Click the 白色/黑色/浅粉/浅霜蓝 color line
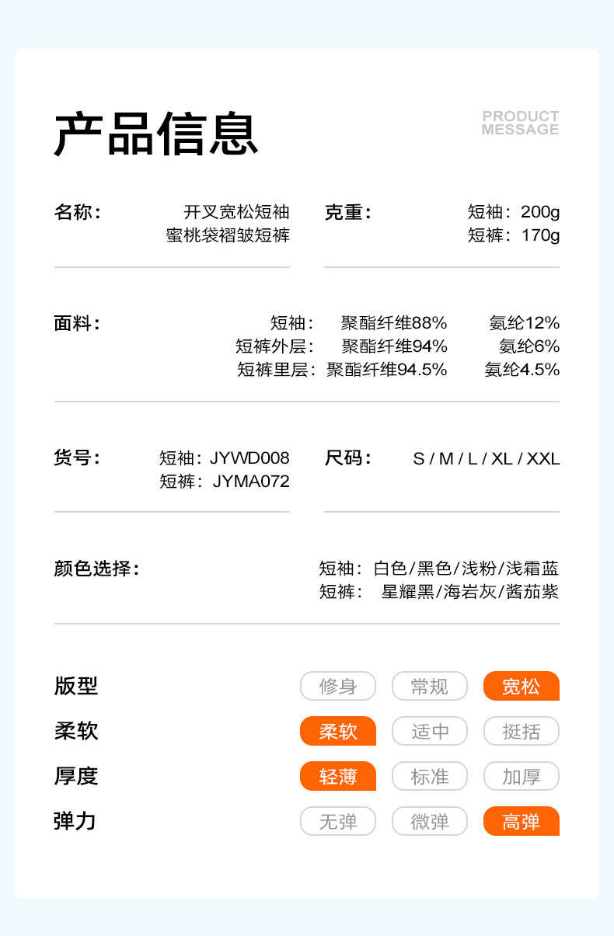 (x=466, y=569)
